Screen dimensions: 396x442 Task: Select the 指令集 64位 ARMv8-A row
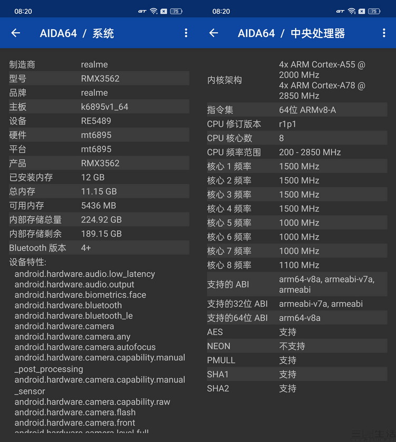tap(297, 110)
